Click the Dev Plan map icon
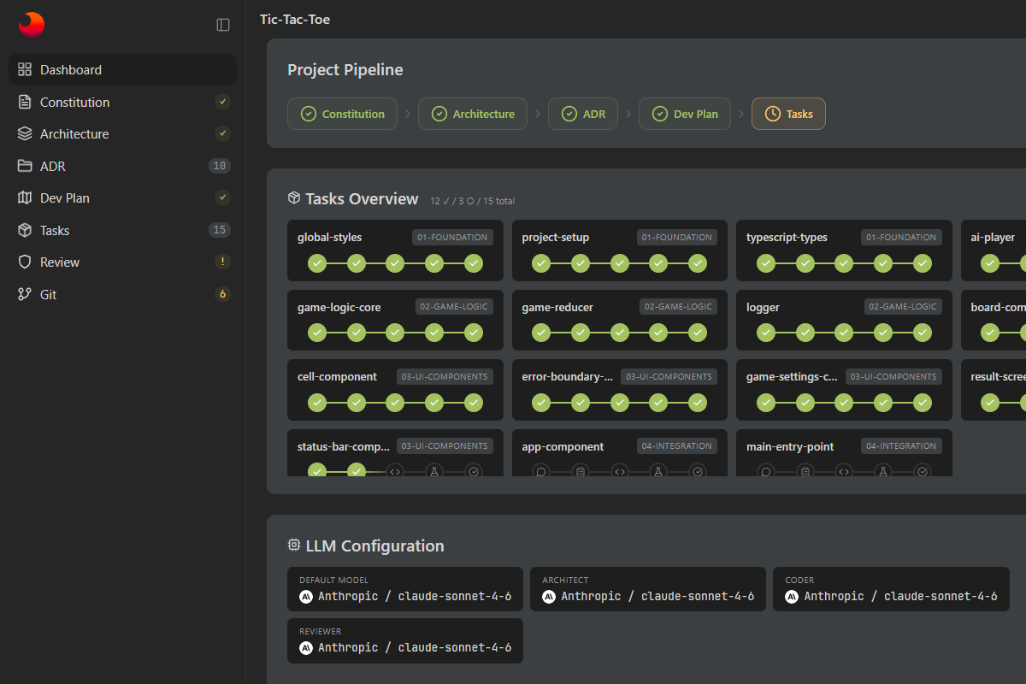This screenshot has width=1026, height=684. coord(25,198)
